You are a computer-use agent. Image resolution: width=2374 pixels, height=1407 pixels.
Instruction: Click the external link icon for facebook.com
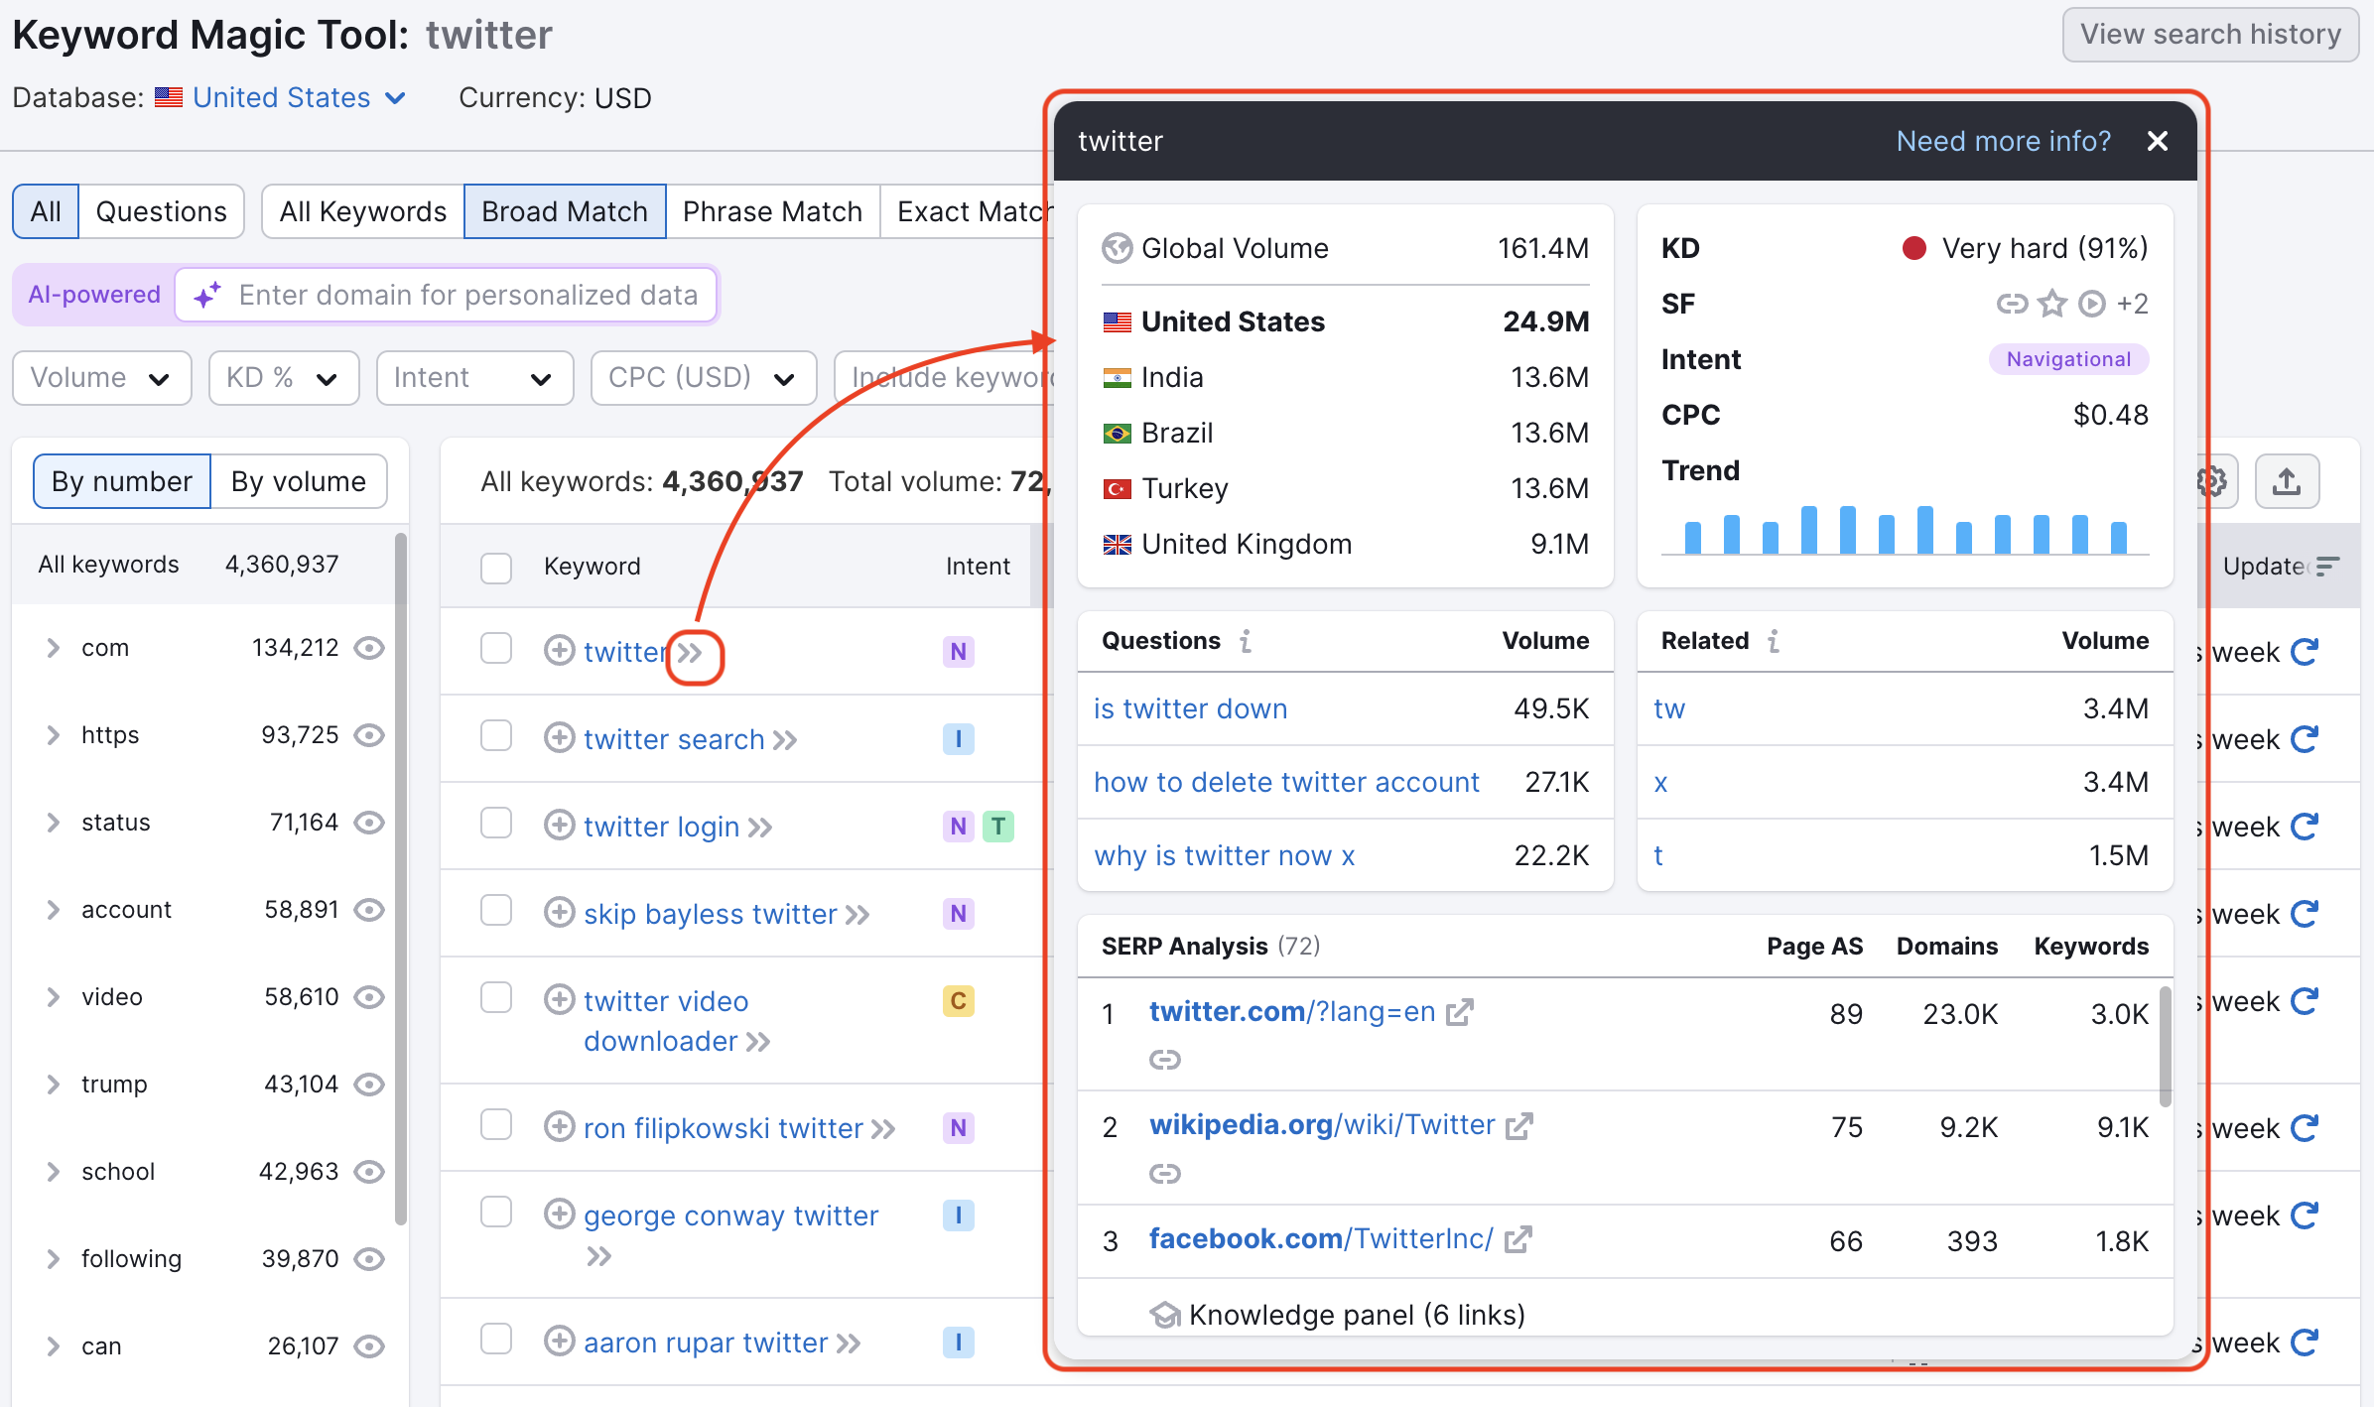pos(1515,1239)
